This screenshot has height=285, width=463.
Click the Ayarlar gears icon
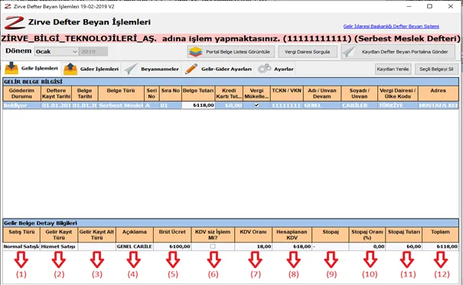[264, 68]
